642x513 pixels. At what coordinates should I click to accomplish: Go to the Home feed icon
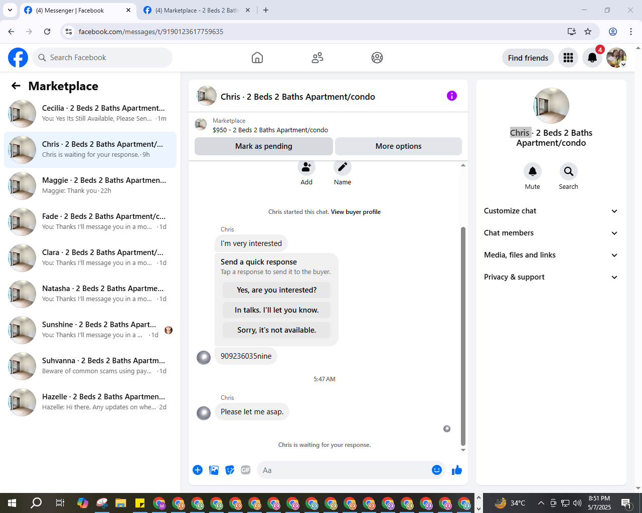click(x=257, y=58)
